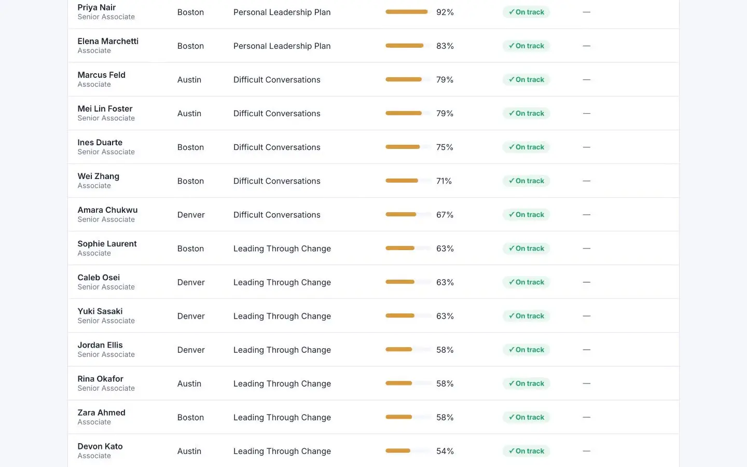This screenshot has height=467, width=747.
Task: Click On track status for Elena Marchetti
Action: pyautogui.click(x=526, y=46)
